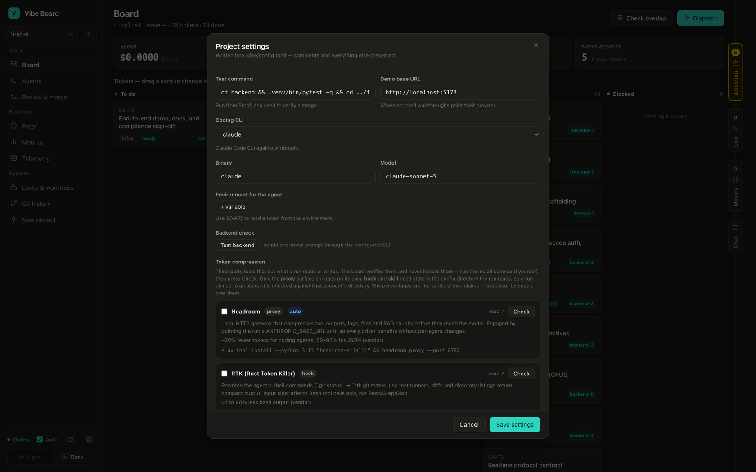Viewport: 756px width, 472px height.
Task: Click the Dispatch button
Action: click(x=700, y=18)
